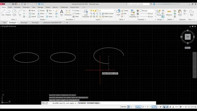Click the Mirror command

tap(41, 14)
